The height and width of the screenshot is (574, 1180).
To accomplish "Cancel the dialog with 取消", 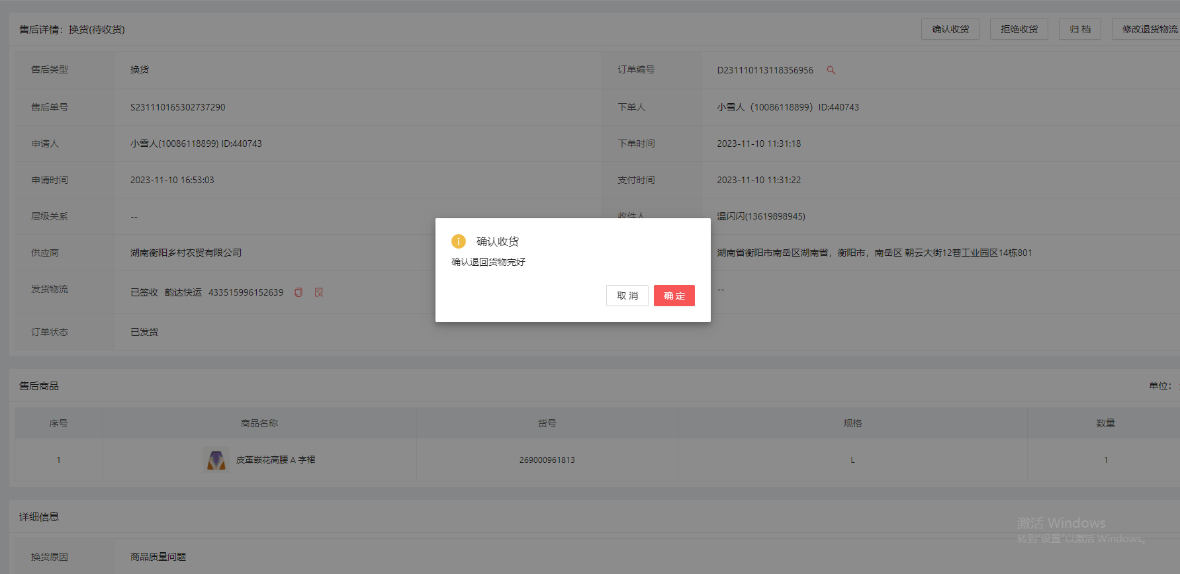I will [x=627, y=296].
